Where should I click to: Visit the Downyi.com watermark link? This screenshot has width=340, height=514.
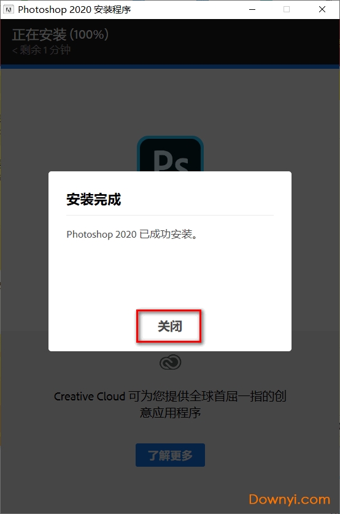290,500
